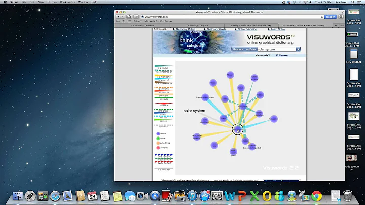Screen dimensions: 365x205
Task: Open PowerPoint P icon in Dock
Action: (242, 196)
